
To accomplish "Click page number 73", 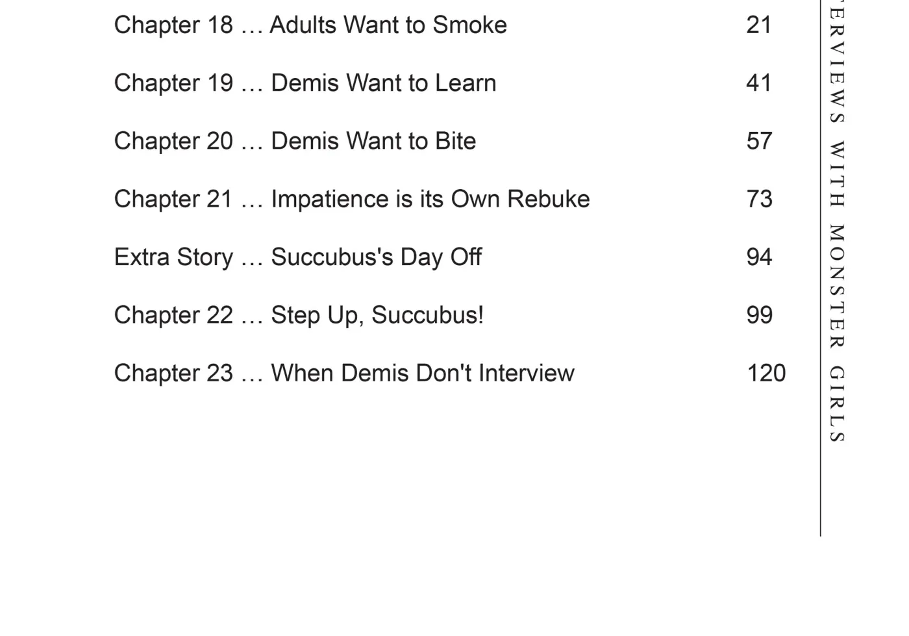I will tap(760, 199).
